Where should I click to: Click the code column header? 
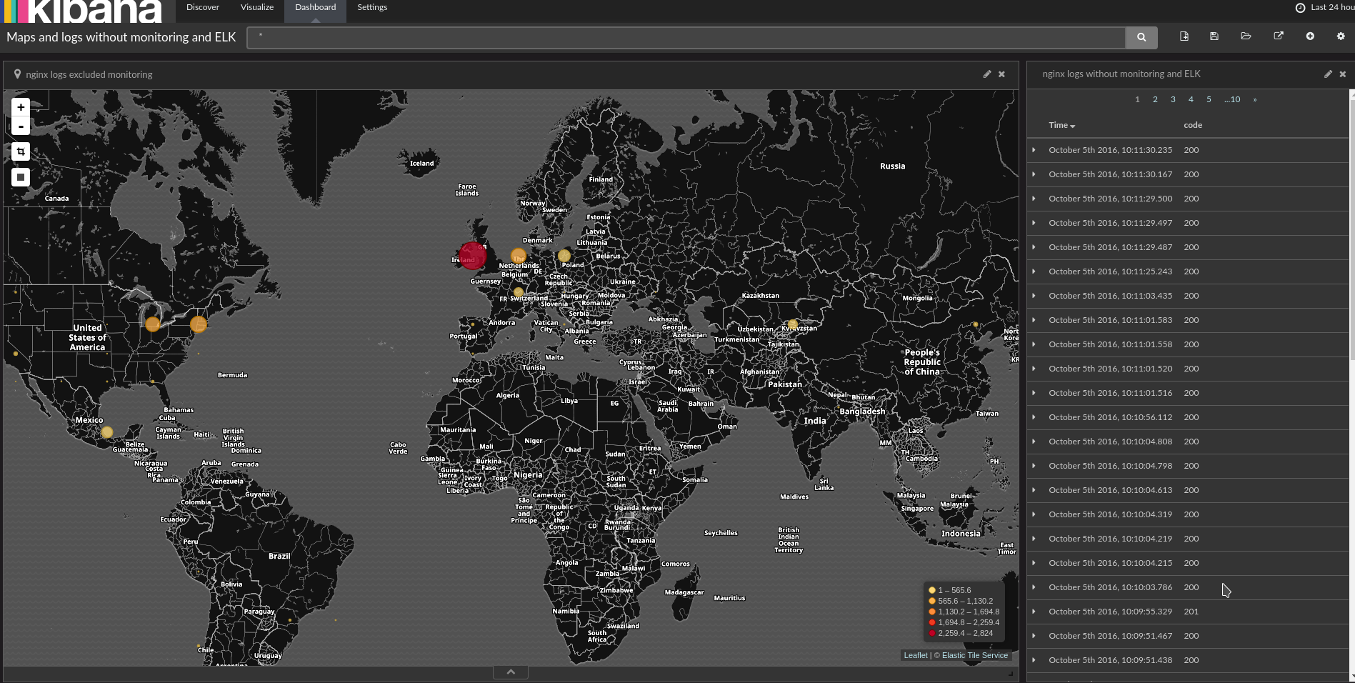(x=1193, y=125)
